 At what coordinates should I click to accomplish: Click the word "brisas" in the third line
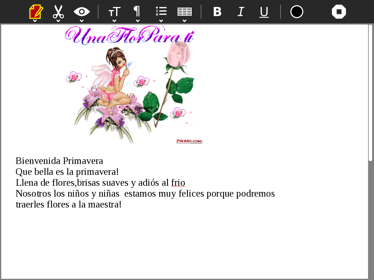point(88,183)
